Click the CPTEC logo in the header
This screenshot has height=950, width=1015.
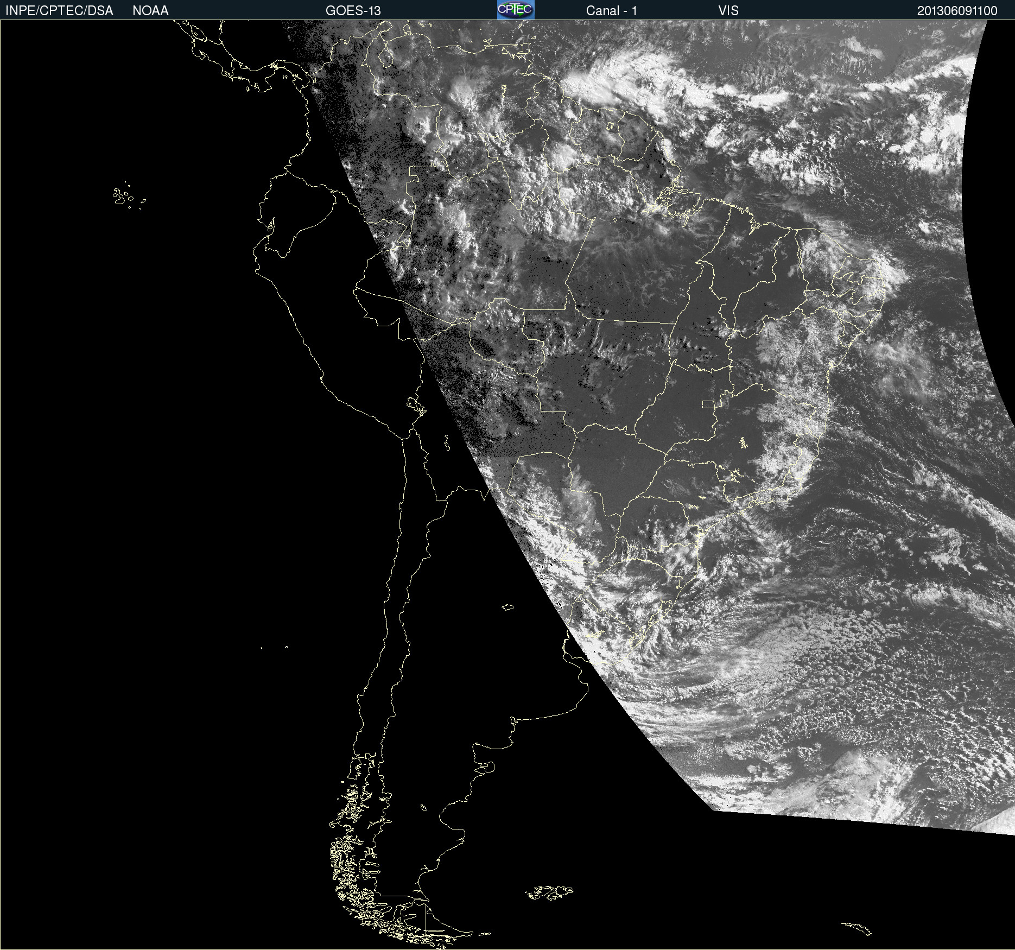tap(516, 10)
